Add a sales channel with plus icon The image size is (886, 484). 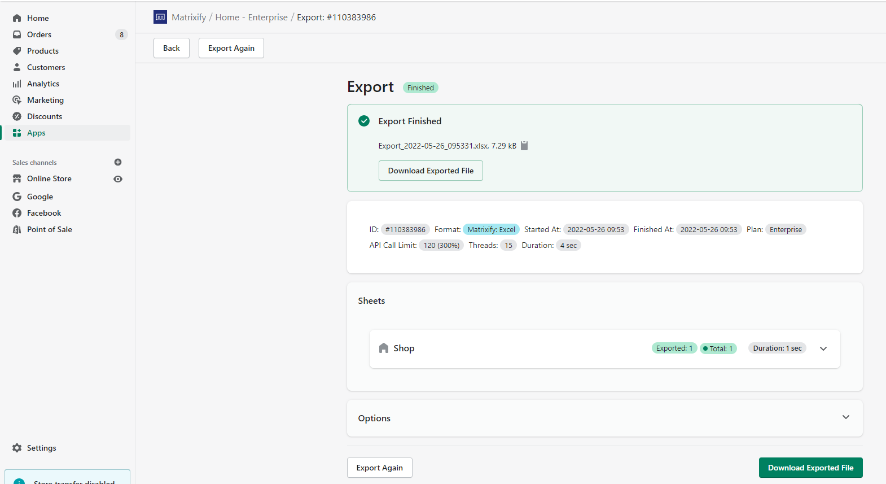(118, 162)
